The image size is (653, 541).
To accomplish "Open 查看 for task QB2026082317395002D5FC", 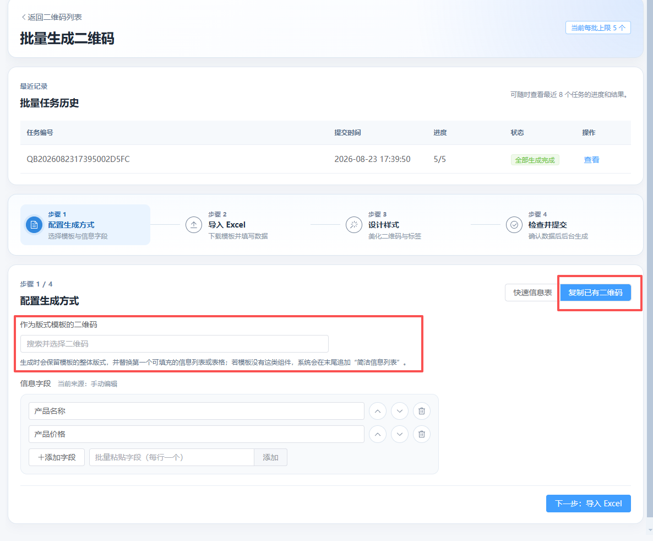I will point(591,160).
